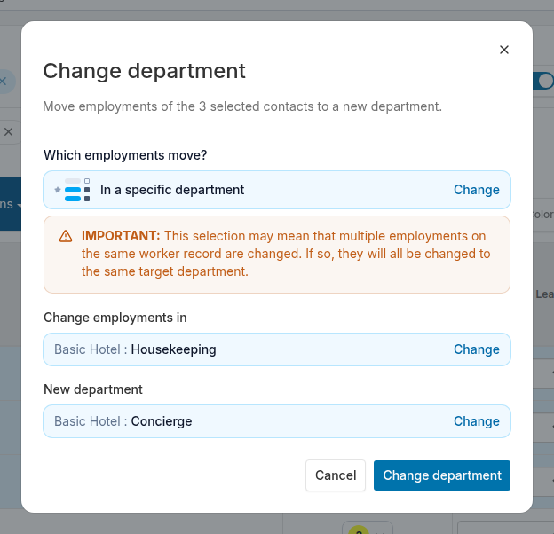
Task: Close the Change department dialog
Action: click(x=503, y=50)
